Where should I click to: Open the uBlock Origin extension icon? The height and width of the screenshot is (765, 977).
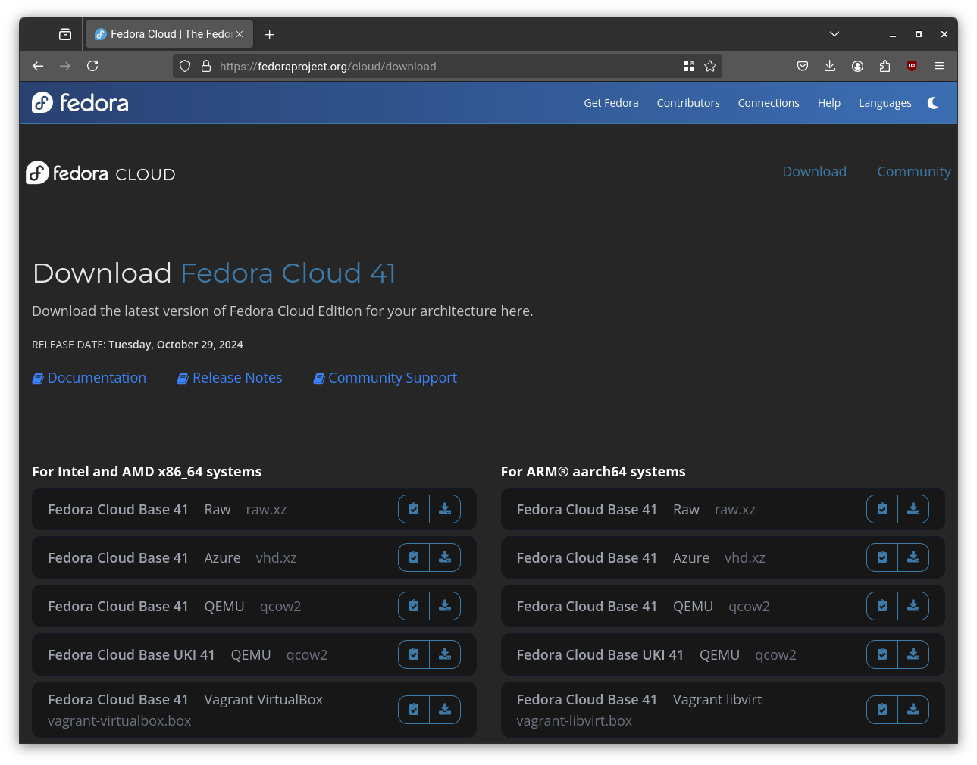[x=911, y=66]
